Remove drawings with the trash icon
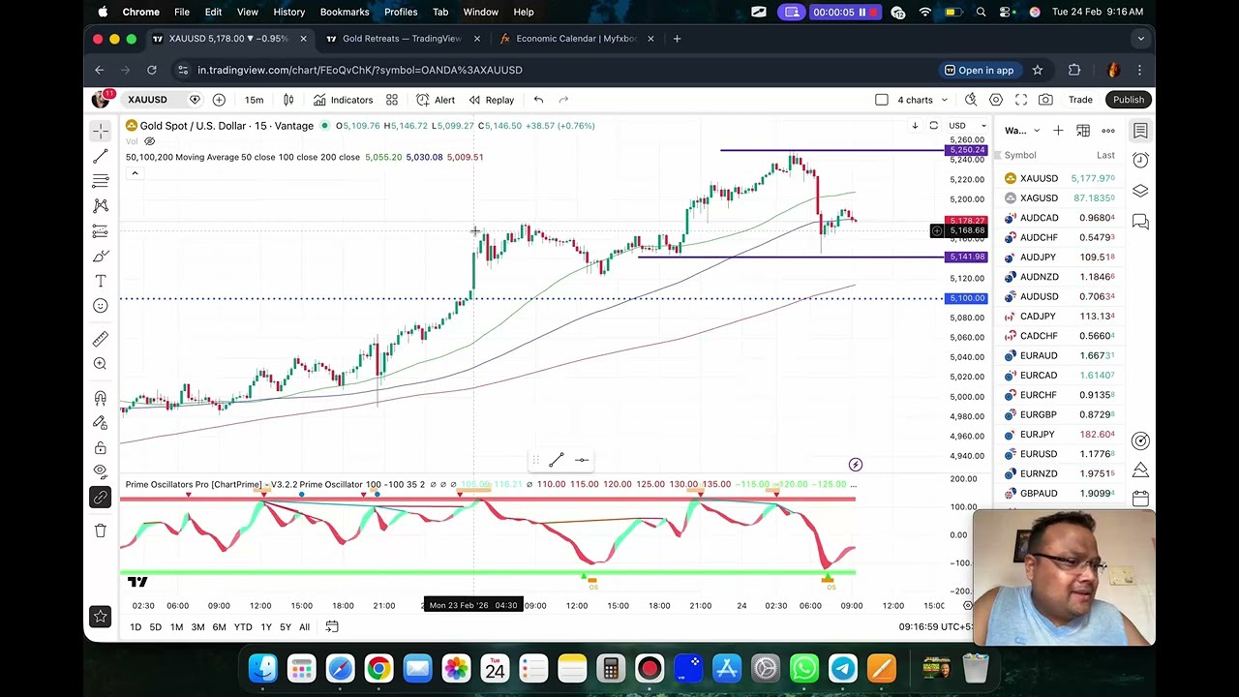Viewport: 1239px width, 697px height. (x=101, y=530)
